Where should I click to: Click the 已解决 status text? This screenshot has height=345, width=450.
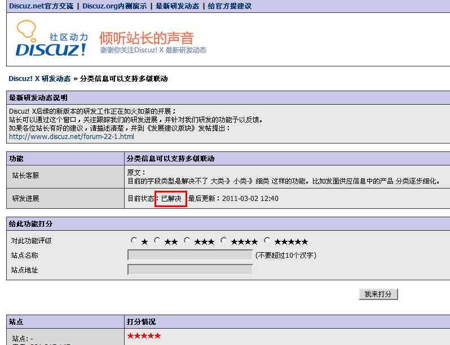click(x=171, y=199)
